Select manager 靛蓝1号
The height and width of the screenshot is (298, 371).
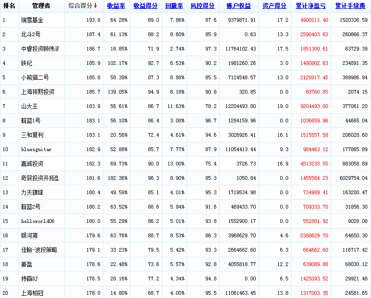[x=31, y=120]
